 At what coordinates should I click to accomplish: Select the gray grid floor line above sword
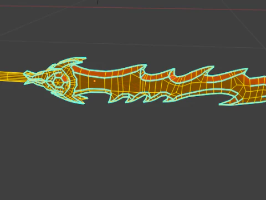coord(133,44)
